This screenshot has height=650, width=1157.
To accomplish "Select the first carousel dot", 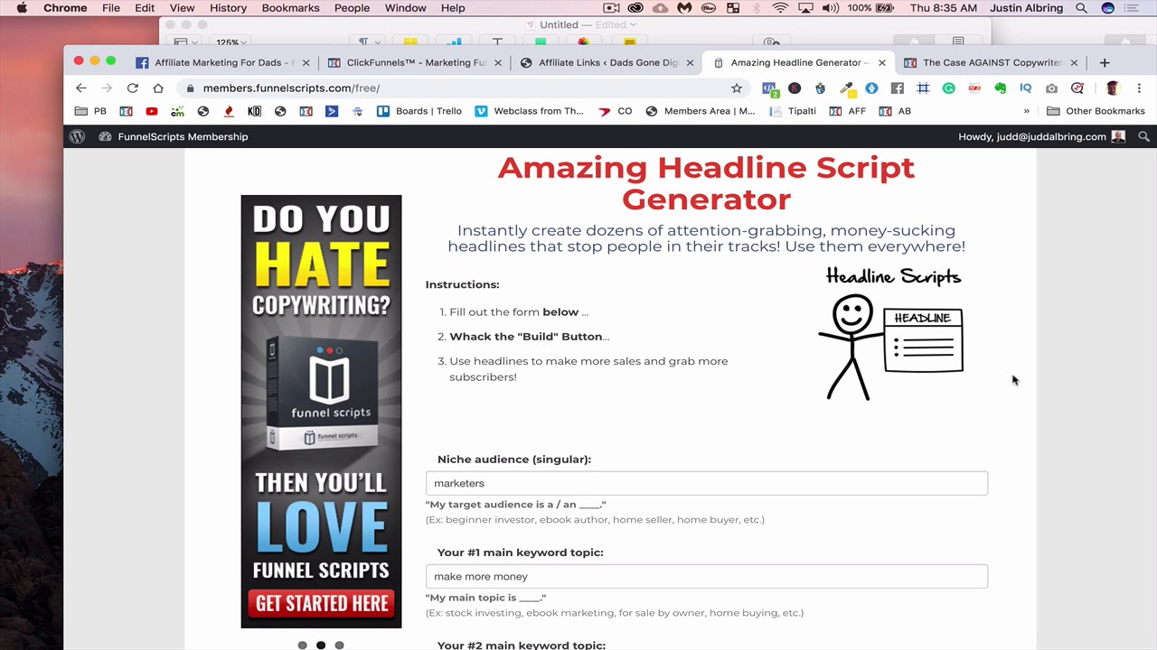I will tap(302, 645).
